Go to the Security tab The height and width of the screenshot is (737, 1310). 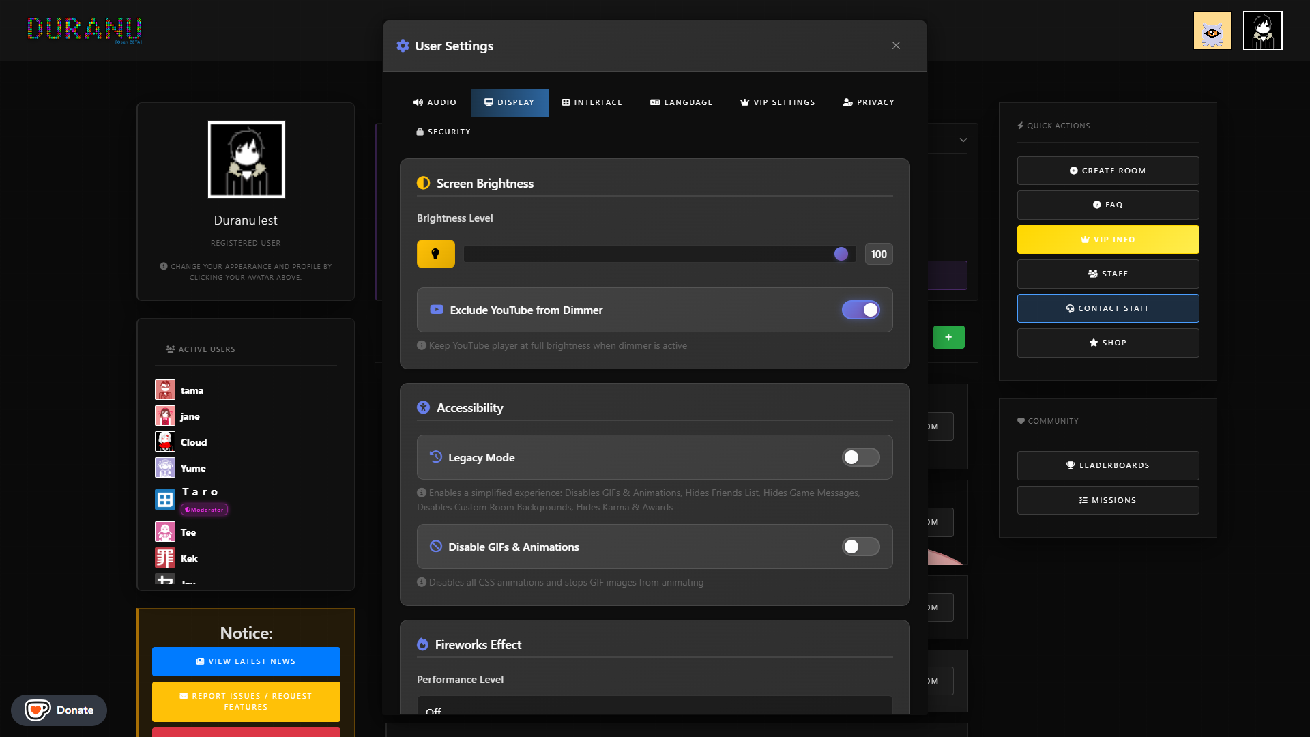coord(443,132)
